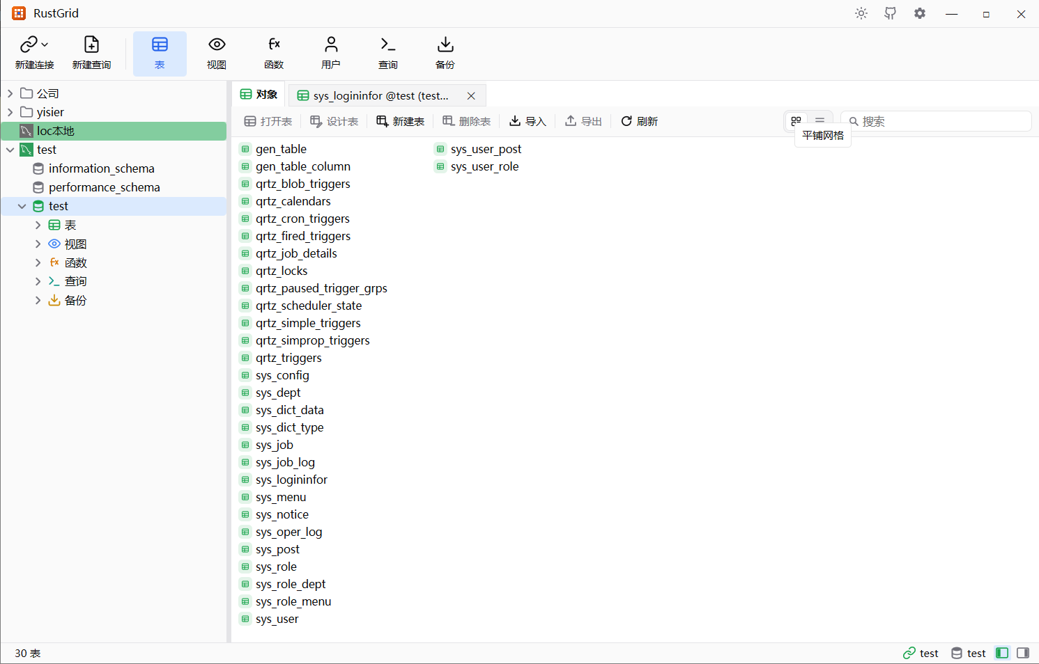Open the 新建连接 new connection tool
The height and width of the screenshot is (664, 1039).
[34, 54]
